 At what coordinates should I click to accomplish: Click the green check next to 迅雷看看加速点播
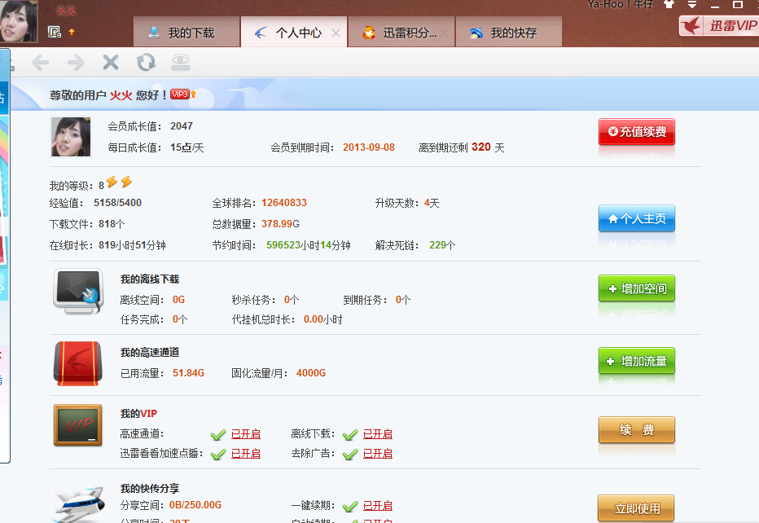pos(218,454)
